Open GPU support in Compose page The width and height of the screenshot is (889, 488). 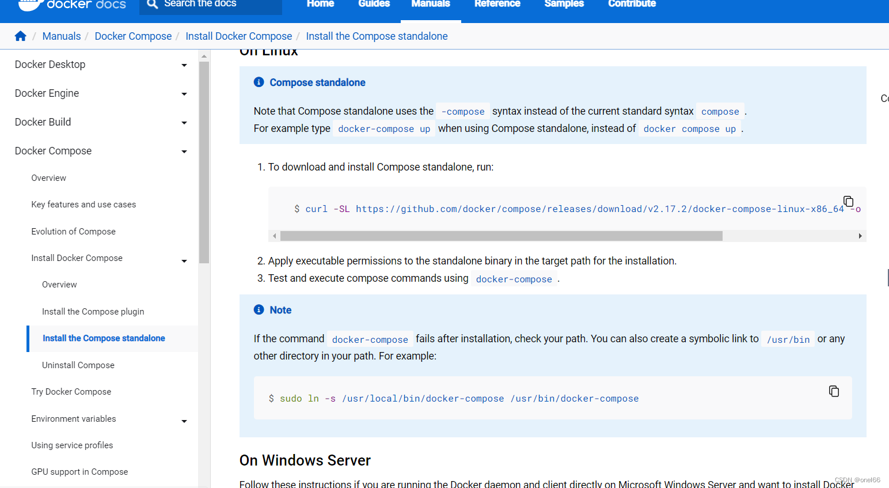pos(79,472)
